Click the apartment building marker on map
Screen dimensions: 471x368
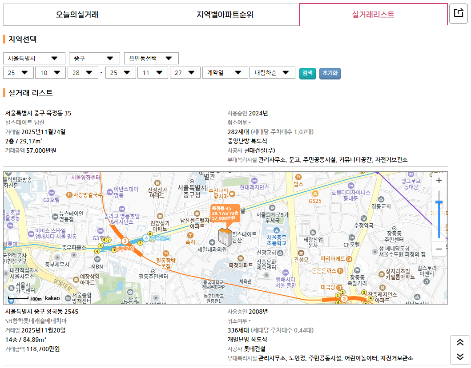click(225, 237)
